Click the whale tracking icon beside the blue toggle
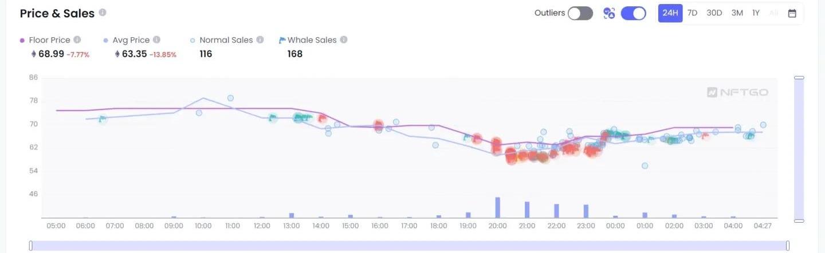This screenshot has width=825, height=253. click(x=609, y=13)
